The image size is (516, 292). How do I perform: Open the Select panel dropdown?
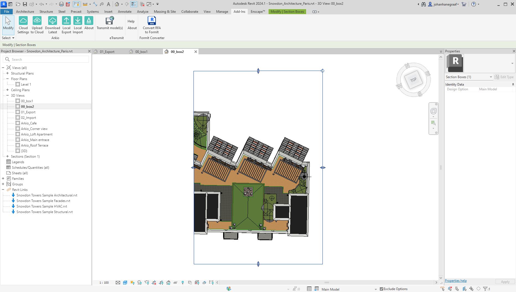(8, 38)
